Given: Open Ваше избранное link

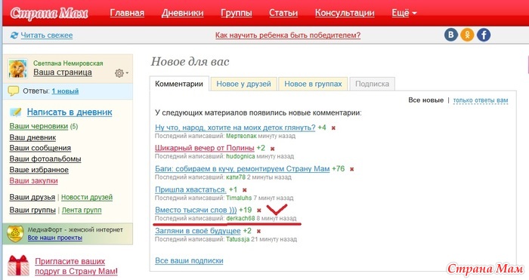Looking at the screenshot, I should click(39, 170).
